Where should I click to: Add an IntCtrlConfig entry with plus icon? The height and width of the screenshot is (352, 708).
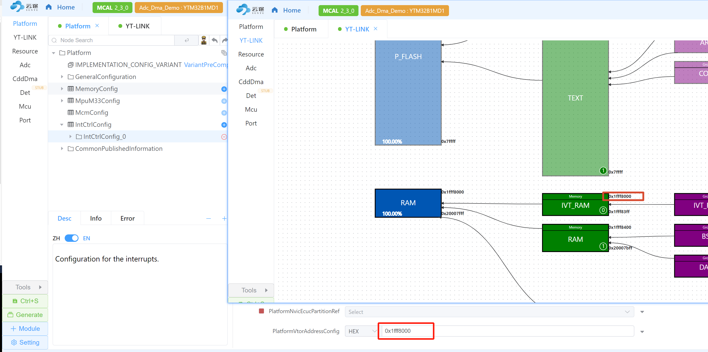point(224,125)
